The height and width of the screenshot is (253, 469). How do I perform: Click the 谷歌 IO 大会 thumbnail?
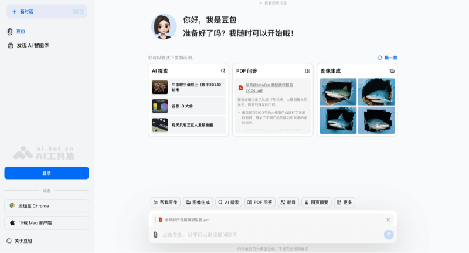point(159,106)
